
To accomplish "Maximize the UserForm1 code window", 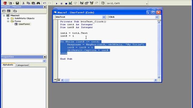I will click(x=153, y=12).
